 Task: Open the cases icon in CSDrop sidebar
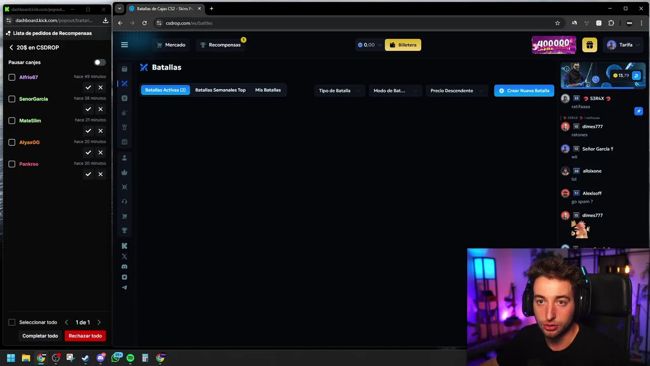pyautogui.click(x=124, y=69)
